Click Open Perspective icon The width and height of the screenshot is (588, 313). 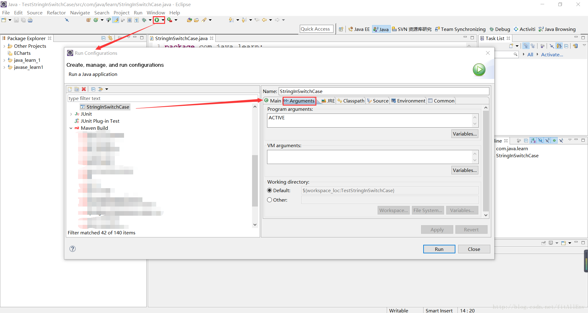341,29
